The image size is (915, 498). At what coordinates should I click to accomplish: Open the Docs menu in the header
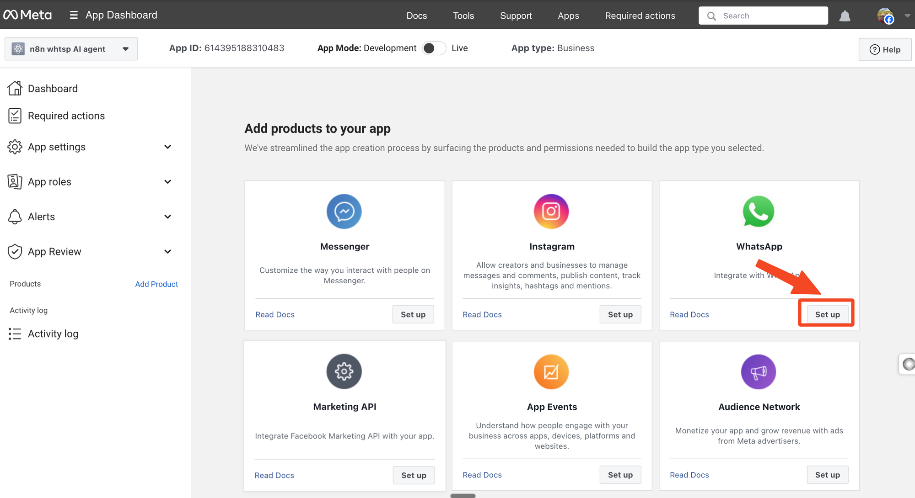tap(416, 16)
